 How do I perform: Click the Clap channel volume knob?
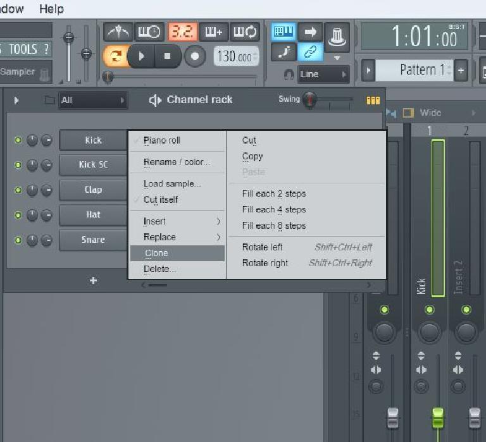[x=46, y=190]
